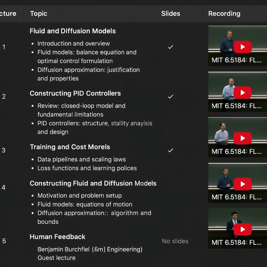Click the 'No slides' label

point(175,241)
